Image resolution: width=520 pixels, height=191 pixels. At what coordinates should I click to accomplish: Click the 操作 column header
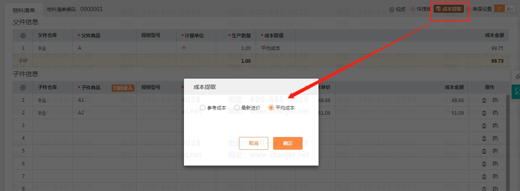(x=489, y=87)
